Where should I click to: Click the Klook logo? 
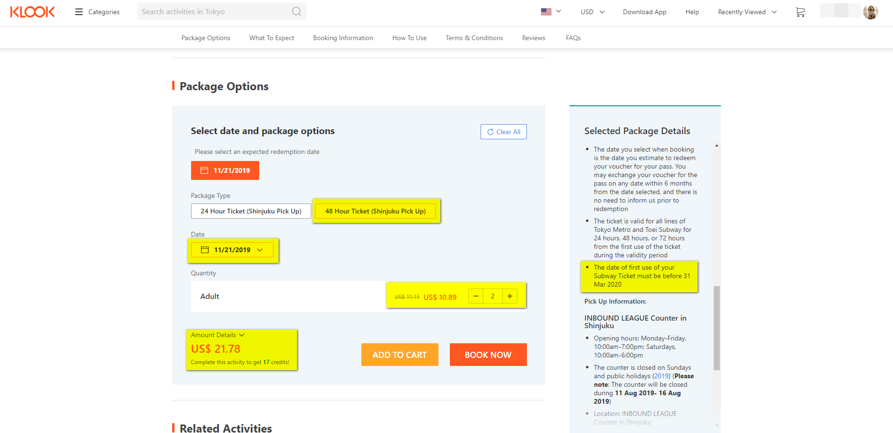tap(32, 12)
